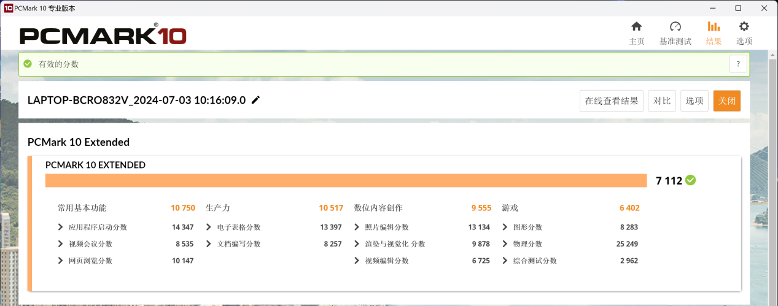
Task: Click the green valid score checkmark icon
Action: tap(28, 64)
